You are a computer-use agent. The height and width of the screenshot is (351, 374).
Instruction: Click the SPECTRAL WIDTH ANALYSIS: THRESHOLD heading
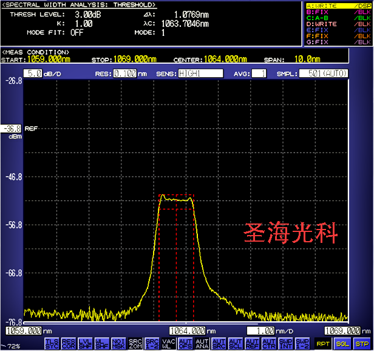click(x=79, y=5)
